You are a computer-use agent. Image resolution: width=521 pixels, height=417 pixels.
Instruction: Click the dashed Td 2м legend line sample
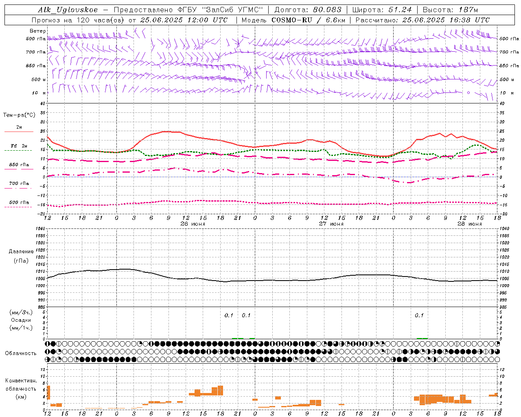click(x=18, y=150)
